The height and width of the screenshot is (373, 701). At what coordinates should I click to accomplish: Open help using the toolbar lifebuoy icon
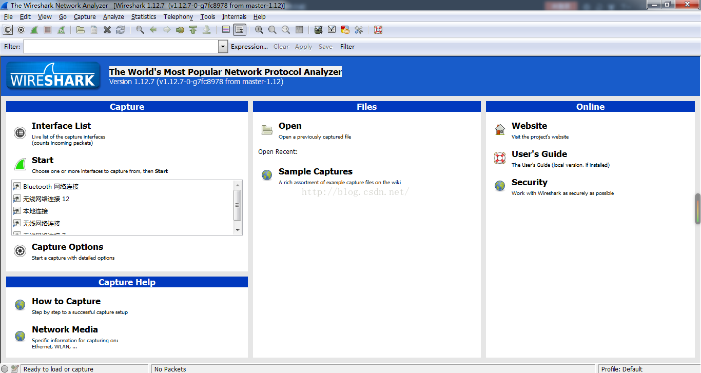click(378, 30)
